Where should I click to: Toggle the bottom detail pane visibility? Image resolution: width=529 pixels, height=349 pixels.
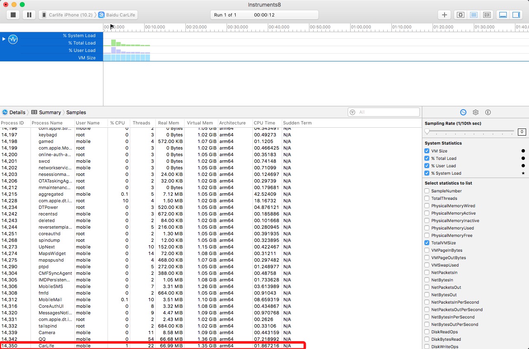coord(503,15)
